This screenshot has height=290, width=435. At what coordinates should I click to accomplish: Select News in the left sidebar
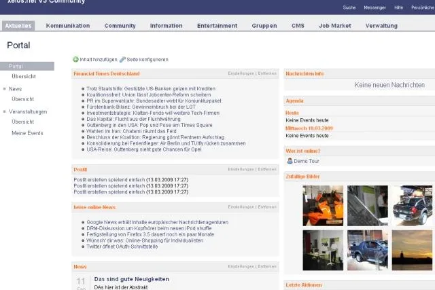pos(15,89)
